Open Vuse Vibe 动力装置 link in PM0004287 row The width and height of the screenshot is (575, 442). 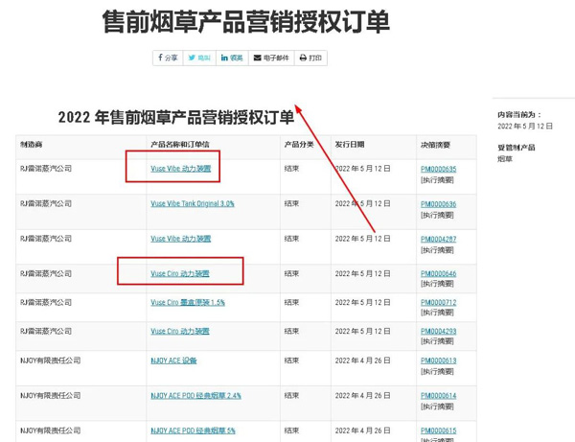181,239
